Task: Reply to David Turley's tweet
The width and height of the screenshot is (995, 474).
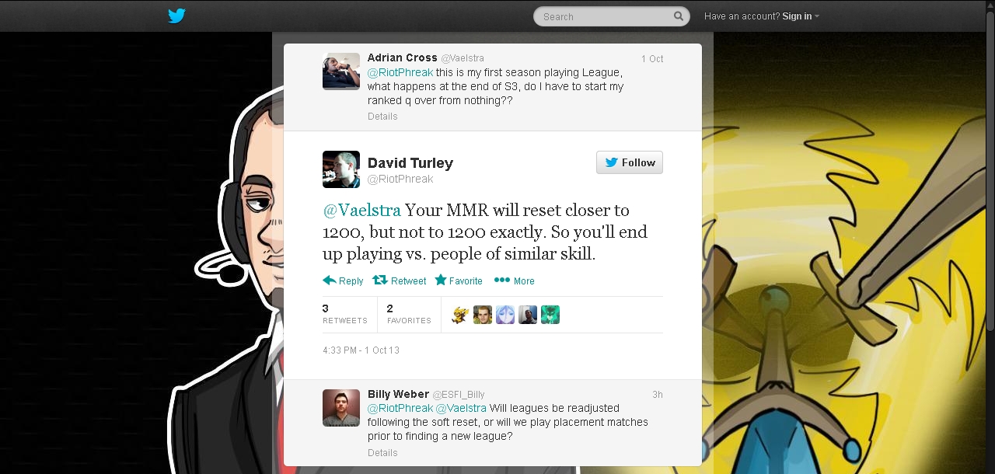Action: click(x=343, y=281)
